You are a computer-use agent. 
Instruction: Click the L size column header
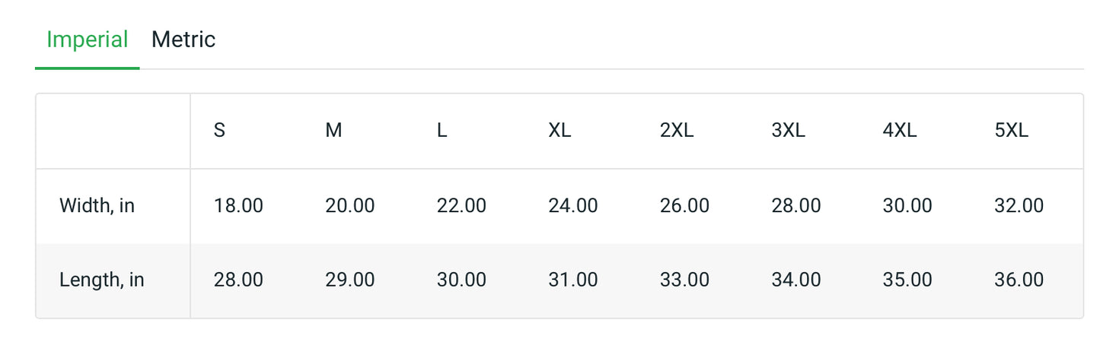tap(442, 131)
